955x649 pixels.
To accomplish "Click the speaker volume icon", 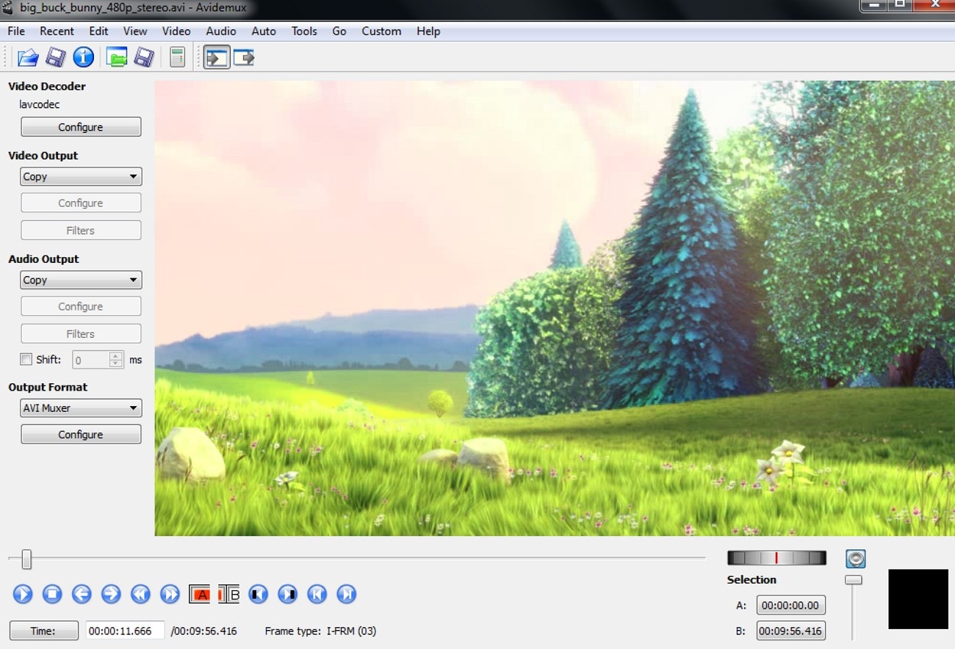I will pyautogui.click(x=855, y=559).
